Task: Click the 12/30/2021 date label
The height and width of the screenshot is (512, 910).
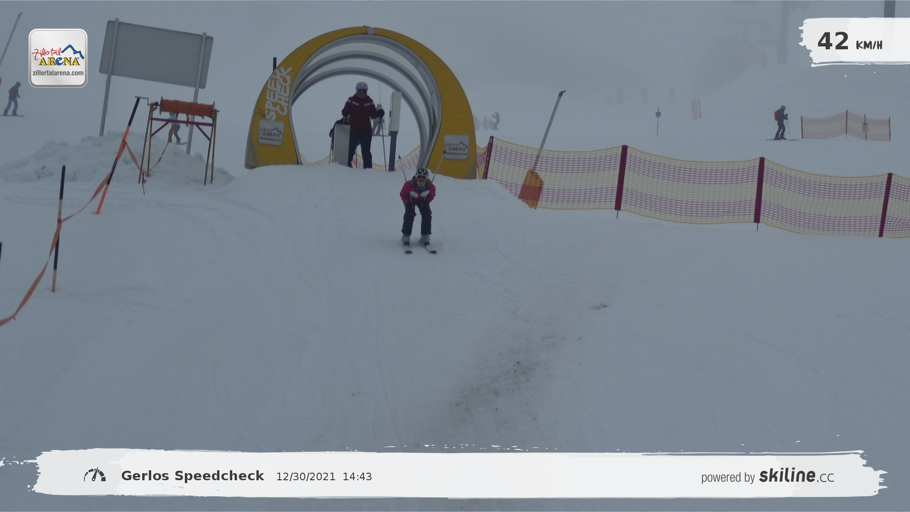Action: [x=306, y=477]
